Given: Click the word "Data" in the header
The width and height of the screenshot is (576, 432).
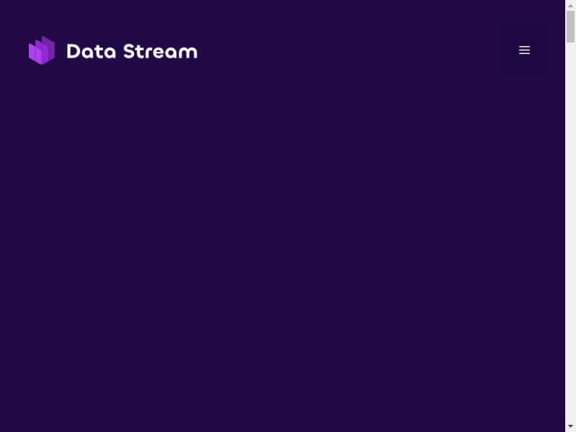Looking at the screenshot, I should tap(91, 51).
